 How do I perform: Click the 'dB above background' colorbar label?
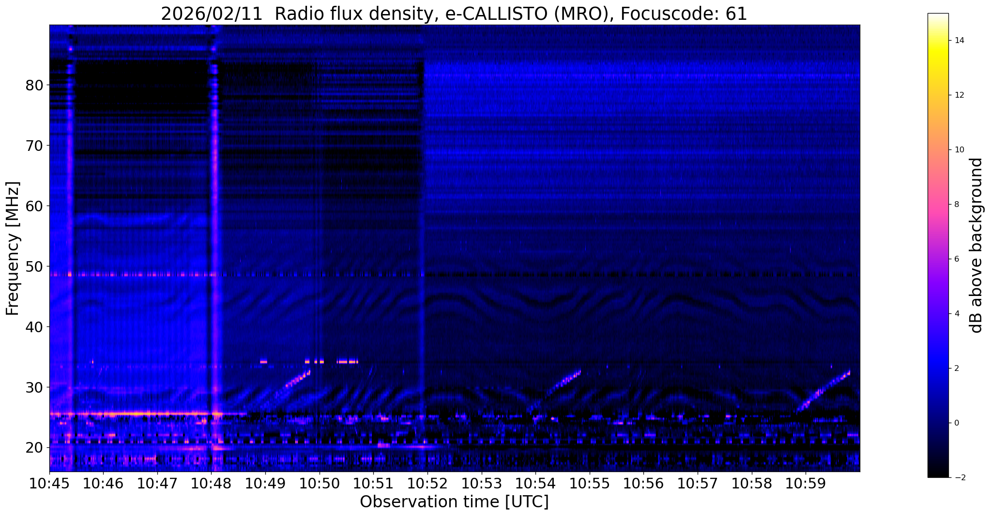976,246
